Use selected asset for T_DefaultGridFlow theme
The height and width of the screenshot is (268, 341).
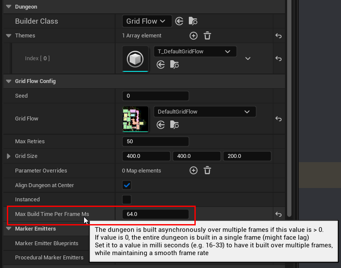point(161,65)
